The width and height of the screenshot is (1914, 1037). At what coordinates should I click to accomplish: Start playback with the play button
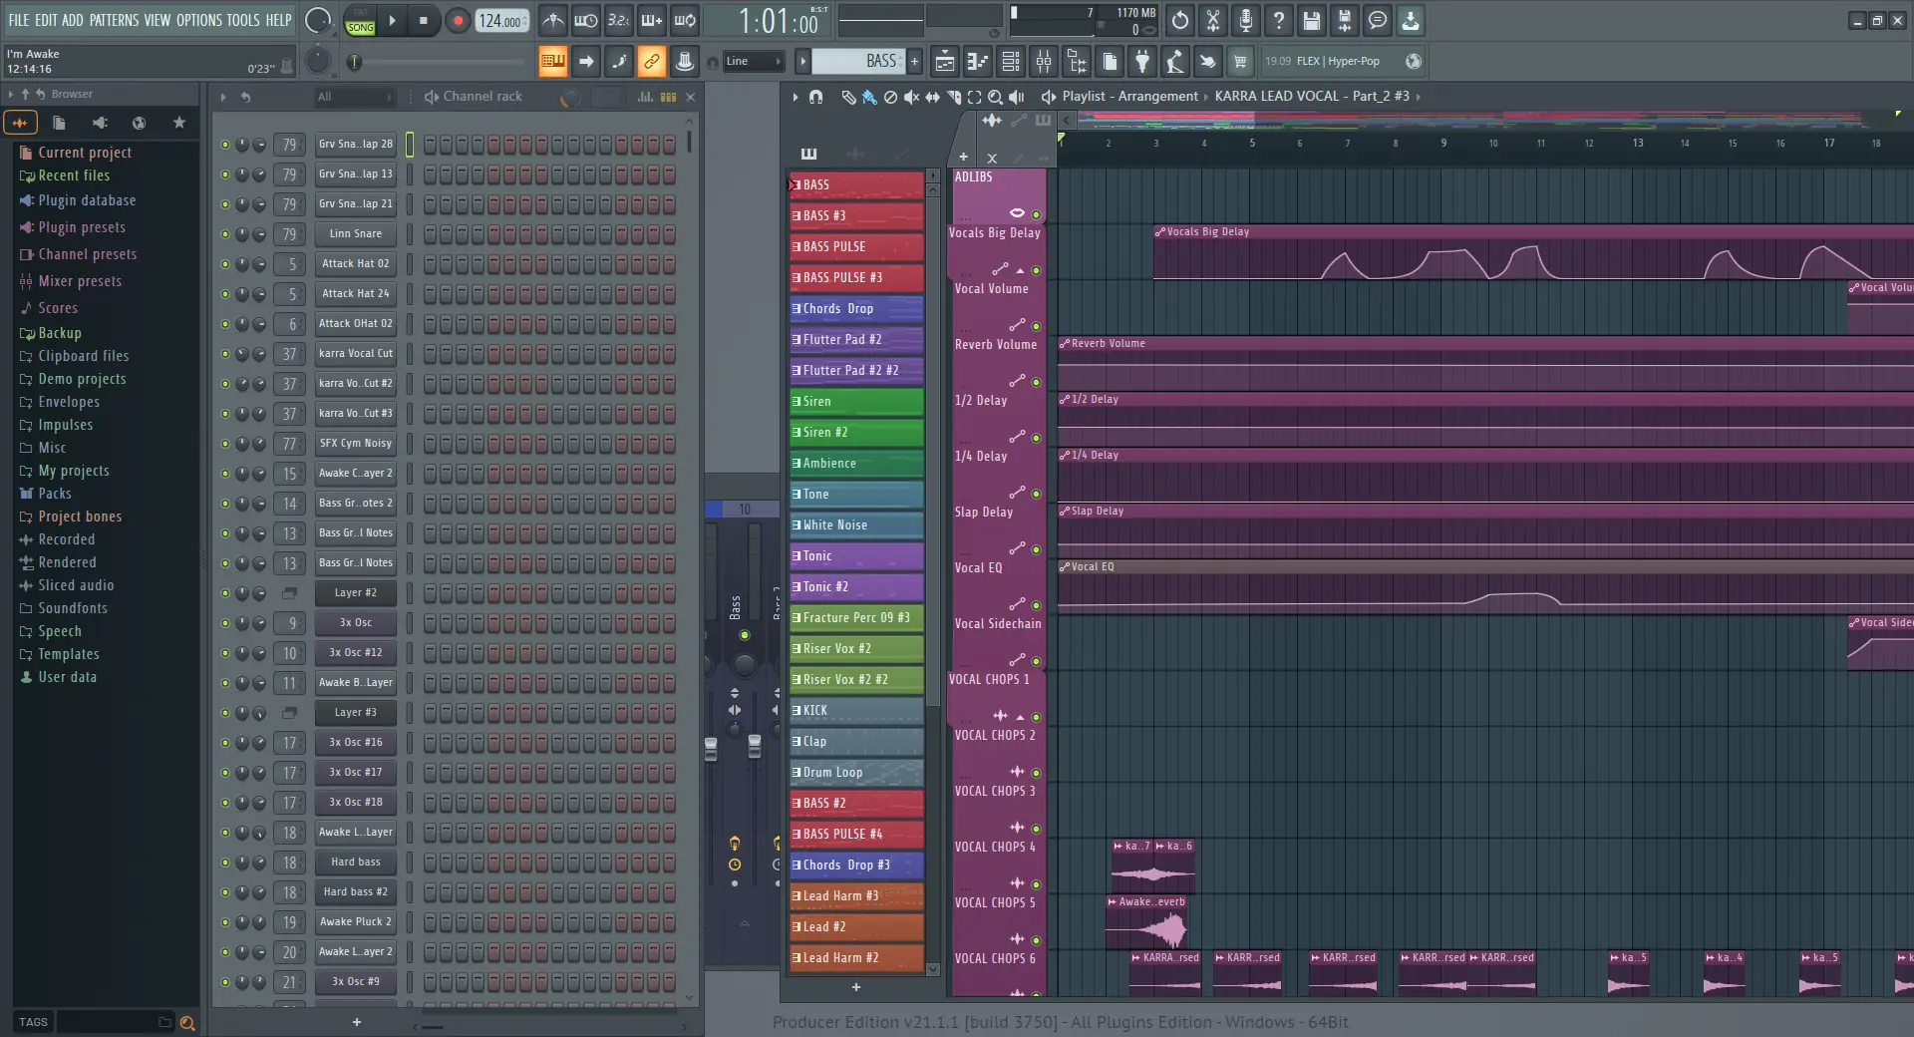point(393,20)
